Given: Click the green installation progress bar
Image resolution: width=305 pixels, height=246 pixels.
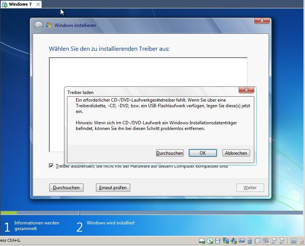Looking at the screenshot, I should [9, 213].
